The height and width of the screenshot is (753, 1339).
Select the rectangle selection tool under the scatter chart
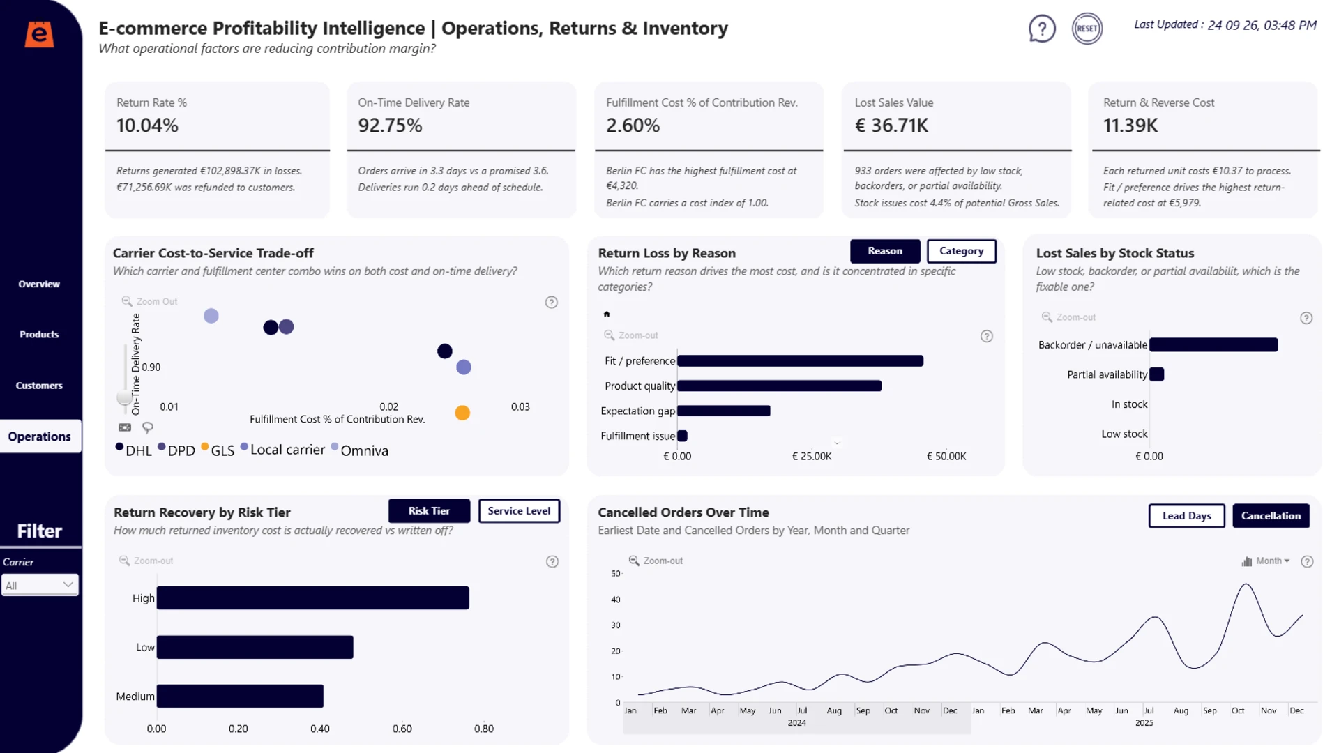click(x=125, y=427)
